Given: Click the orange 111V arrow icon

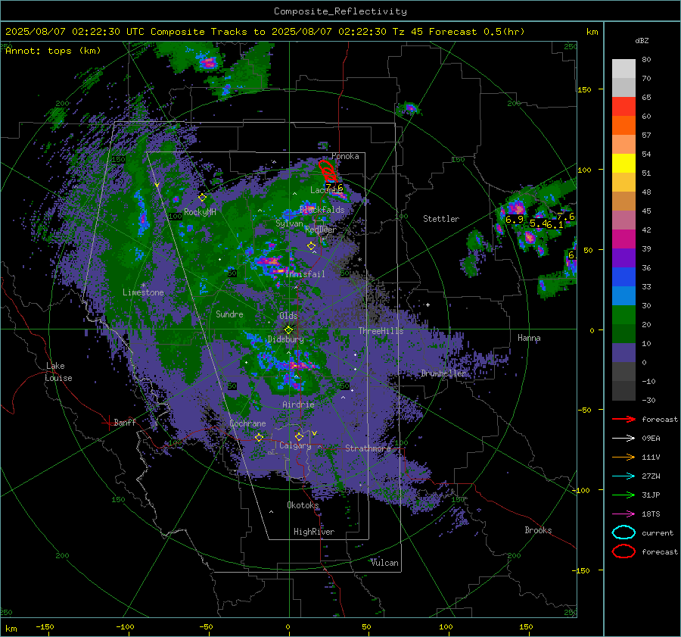Looking at the screenshot, I should 623,457.
